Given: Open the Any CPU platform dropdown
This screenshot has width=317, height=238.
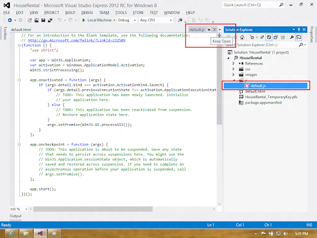Looking at the screenshot, I should coord(171,20).
